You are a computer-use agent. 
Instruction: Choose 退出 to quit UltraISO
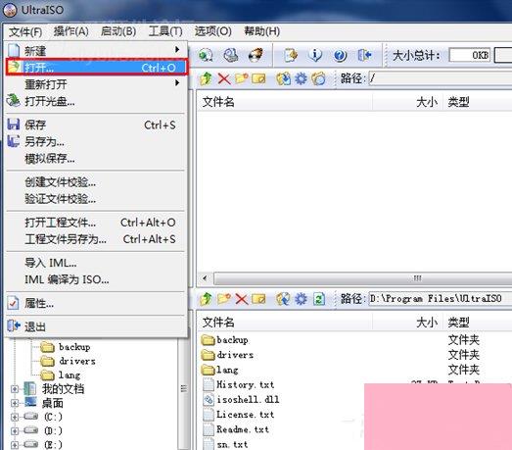96,326
